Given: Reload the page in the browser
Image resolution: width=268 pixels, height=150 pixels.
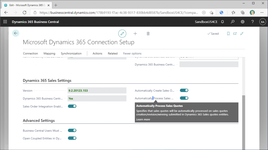Looking at the screenshot, I should coord(25,12).
